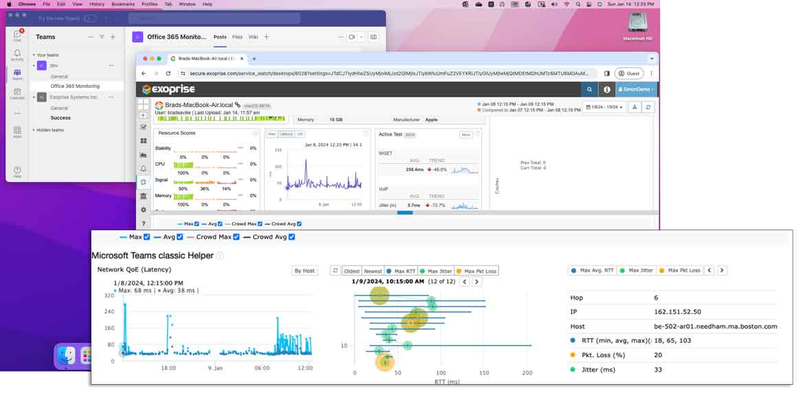Toggle the Max Avg. RTT legend button

[593, 270]
